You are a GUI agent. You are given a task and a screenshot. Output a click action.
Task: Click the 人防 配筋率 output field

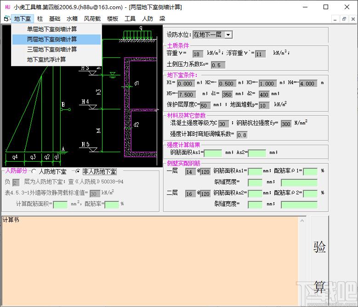click(112, 205)
